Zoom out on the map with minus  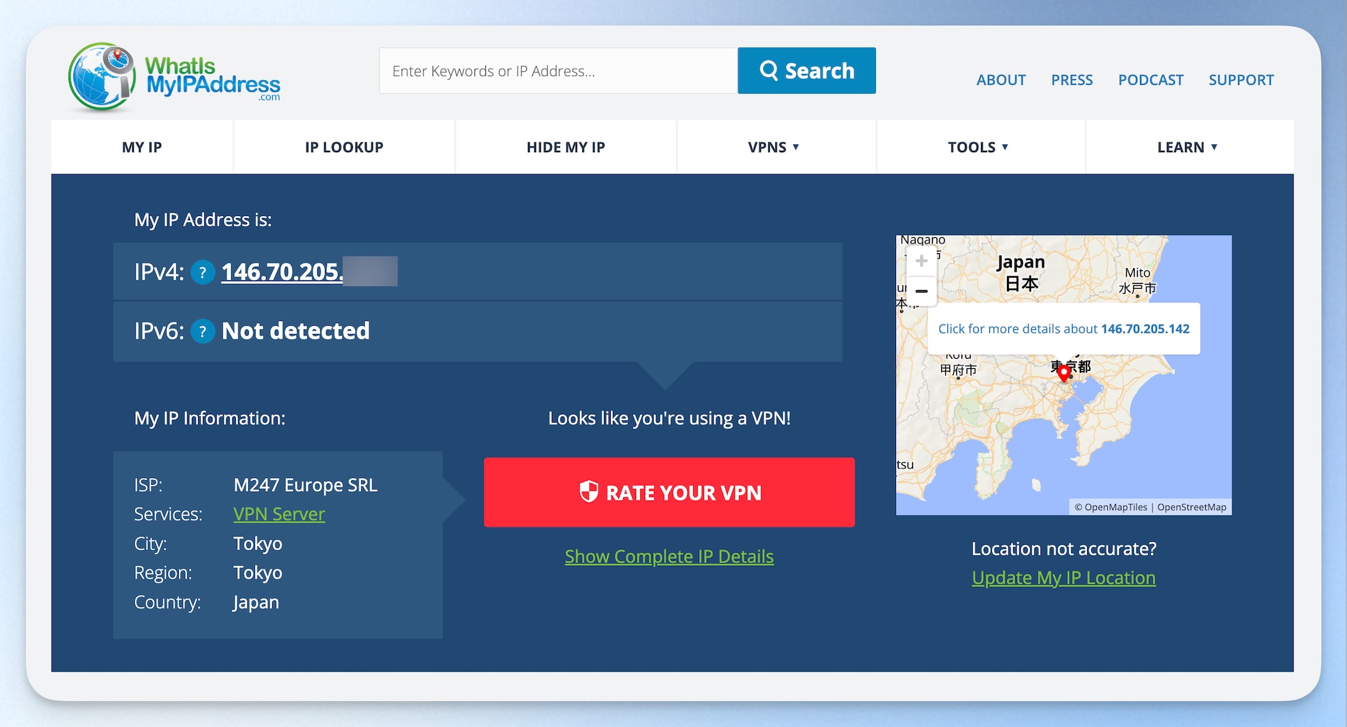pos(921,291)
